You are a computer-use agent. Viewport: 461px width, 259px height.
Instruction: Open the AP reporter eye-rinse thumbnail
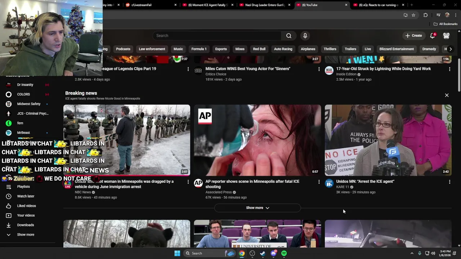(x=258, y=140)
